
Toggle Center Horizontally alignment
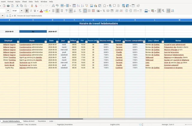57,11
